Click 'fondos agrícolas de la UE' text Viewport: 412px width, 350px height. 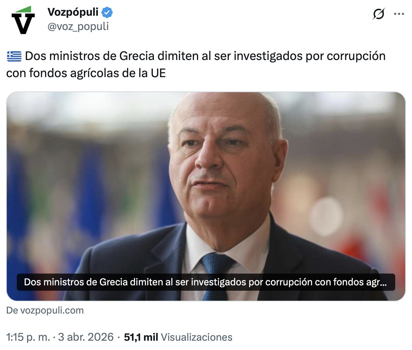(x=97, y=73)
